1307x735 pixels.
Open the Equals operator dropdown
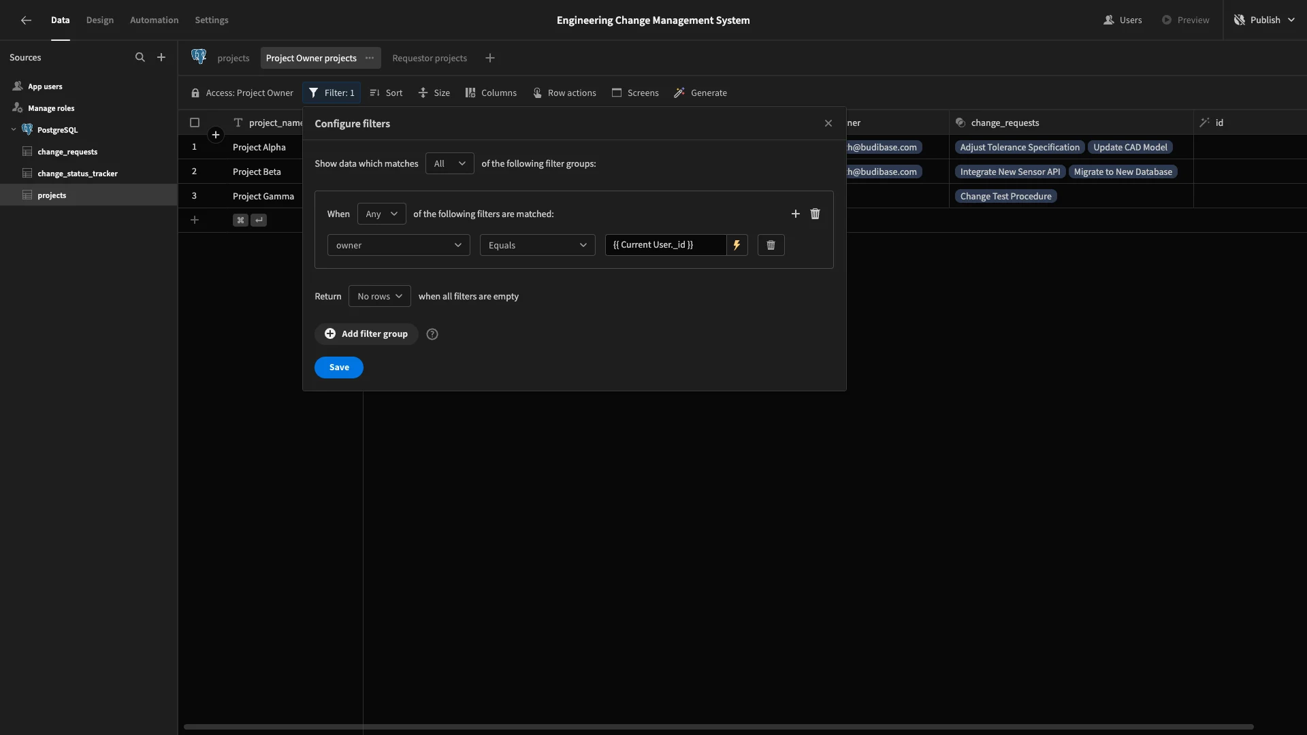[x=538, y=246]
